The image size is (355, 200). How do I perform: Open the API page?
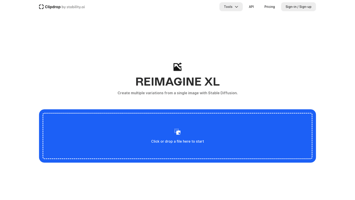(x=251, y=7)
